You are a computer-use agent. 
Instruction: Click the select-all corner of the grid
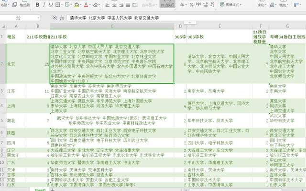(3, 26)
